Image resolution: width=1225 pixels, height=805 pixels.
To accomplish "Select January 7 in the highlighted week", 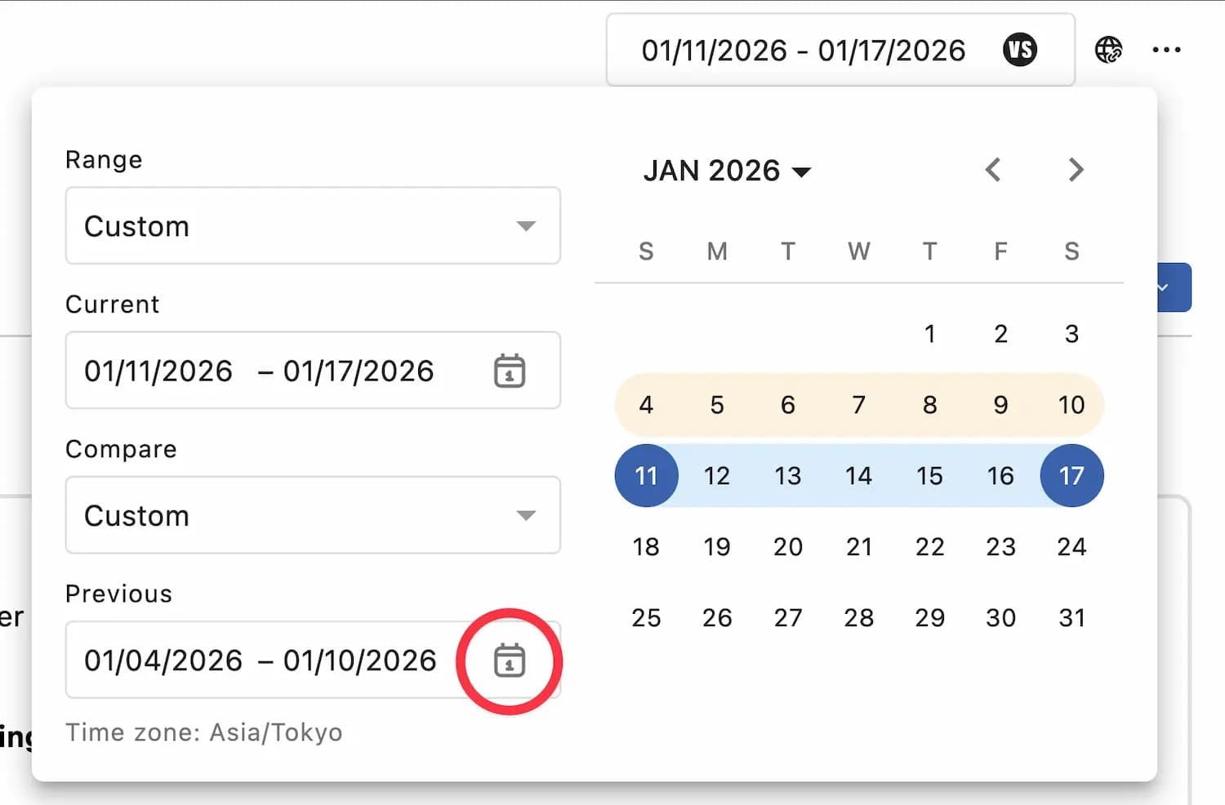I will [858, 405].
